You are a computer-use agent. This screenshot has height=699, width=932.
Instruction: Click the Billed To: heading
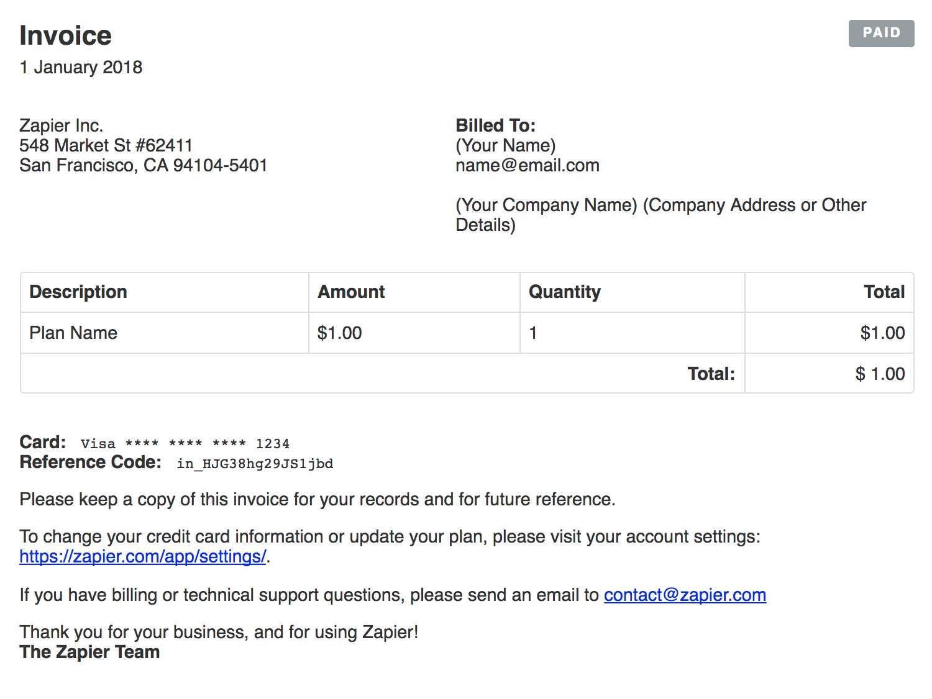tap(495, 125)
